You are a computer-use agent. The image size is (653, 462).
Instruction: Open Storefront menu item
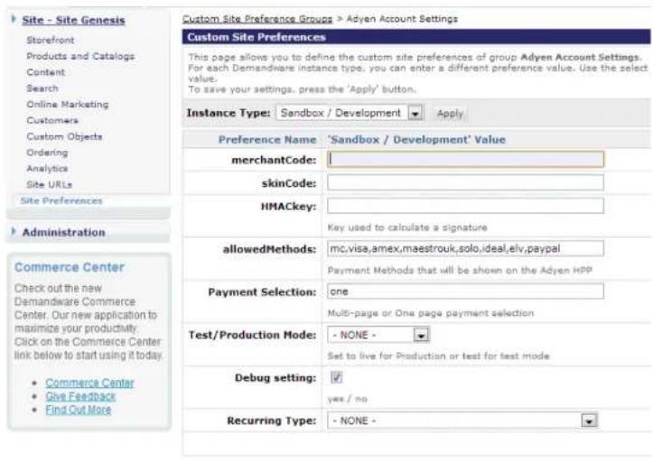point(51,40)
